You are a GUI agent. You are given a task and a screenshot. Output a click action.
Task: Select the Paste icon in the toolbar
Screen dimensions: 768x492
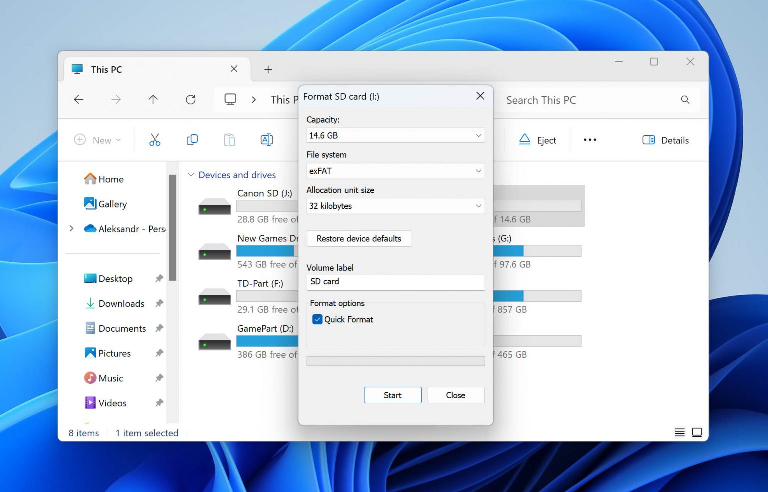229,140
